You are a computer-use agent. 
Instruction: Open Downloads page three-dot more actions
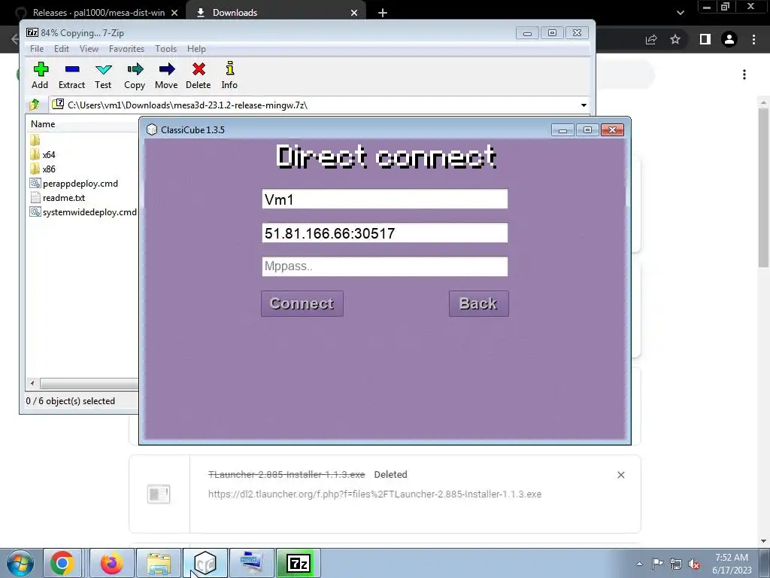coord(744,75)
